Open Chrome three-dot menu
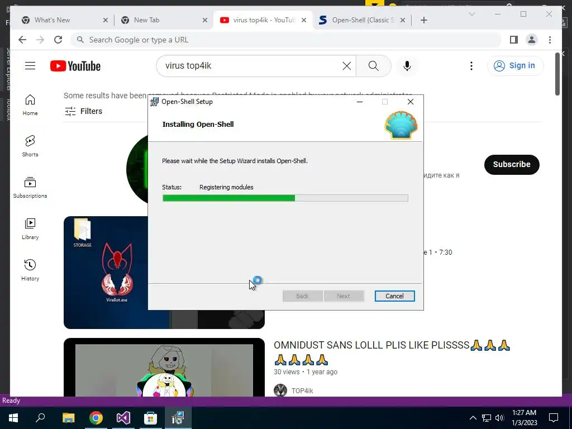Image resolution: width=572 pixels, height=429 pixels. pos(550,40)
